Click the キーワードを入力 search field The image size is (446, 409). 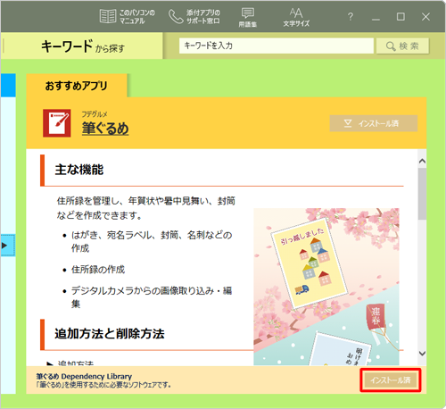click(277, 46)
